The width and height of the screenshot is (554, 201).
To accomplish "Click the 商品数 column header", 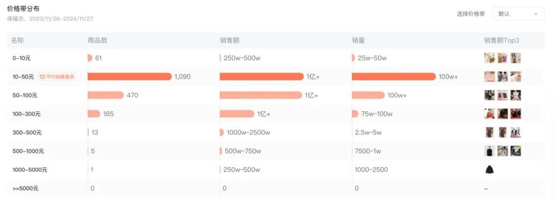I will tap(97, 40).
